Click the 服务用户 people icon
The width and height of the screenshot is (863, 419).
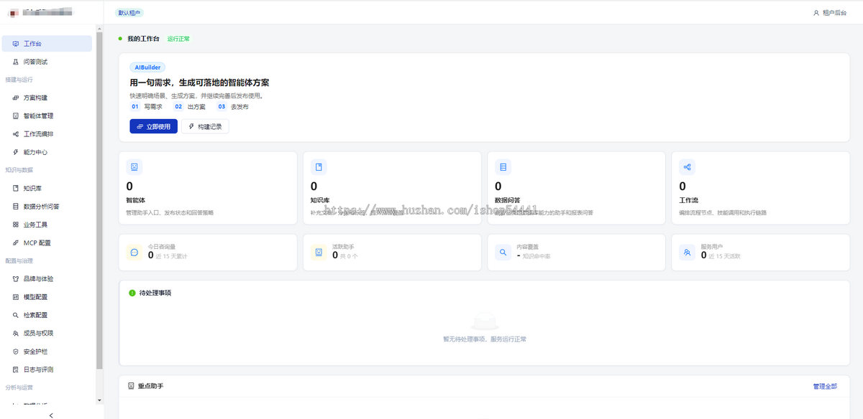687,253
